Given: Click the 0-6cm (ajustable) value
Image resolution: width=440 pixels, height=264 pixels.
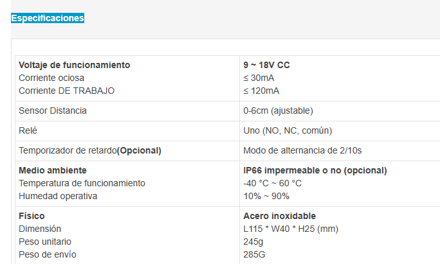Looking at the screenshot, I should [278, 110].
